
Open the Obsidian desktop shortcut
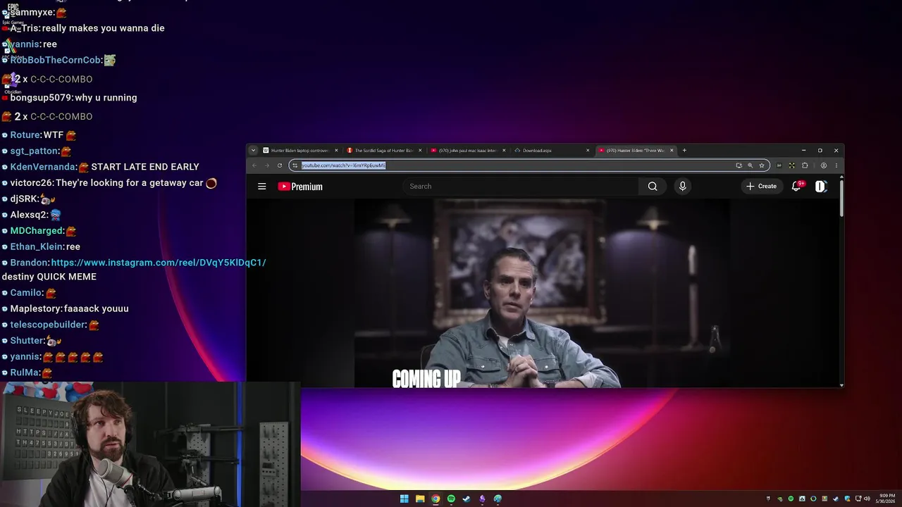pos(13,83)
